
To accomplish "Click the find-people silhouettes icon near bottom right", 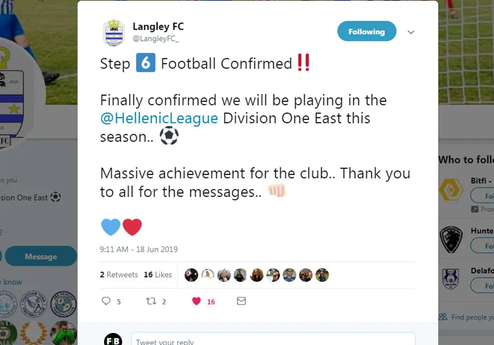I will click(x=444, y=317).
